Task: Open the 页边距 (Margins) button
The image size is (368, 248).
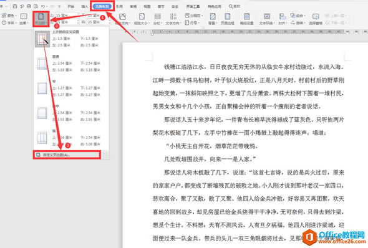Action: [41, 19]
